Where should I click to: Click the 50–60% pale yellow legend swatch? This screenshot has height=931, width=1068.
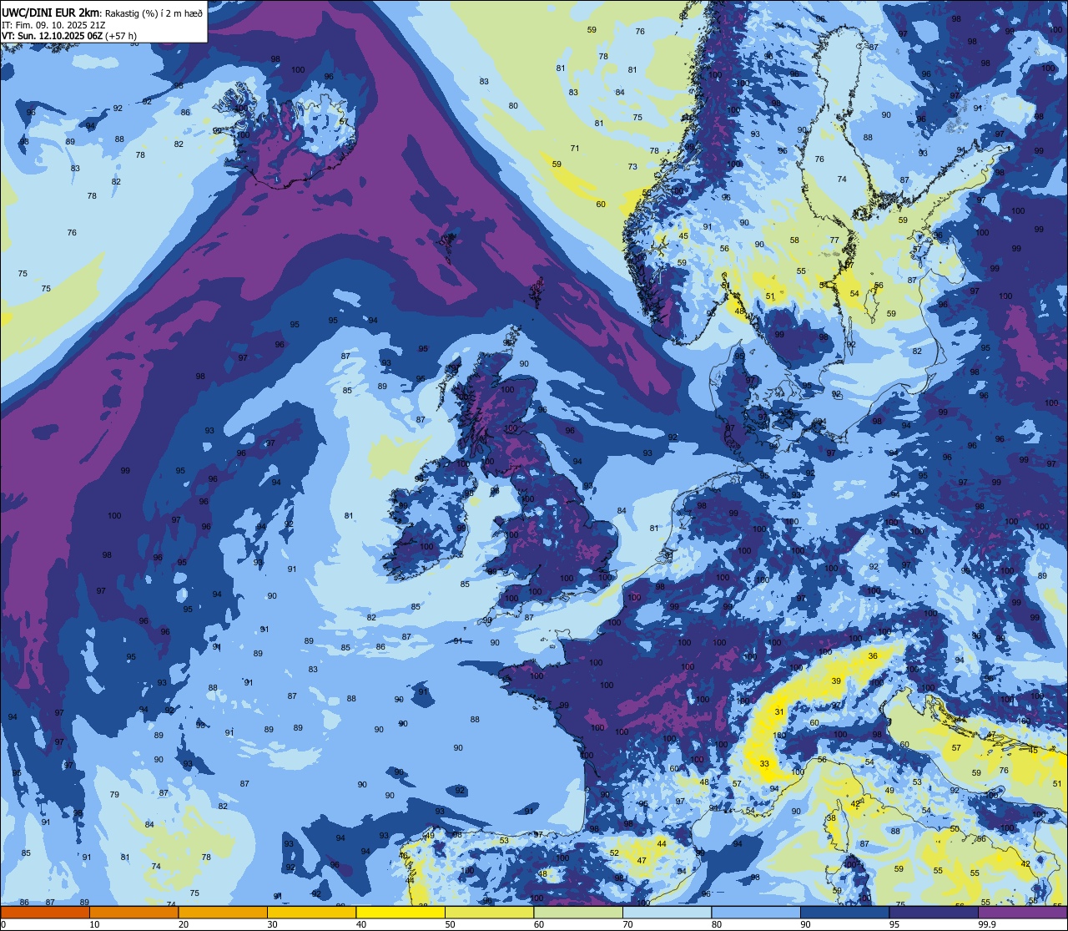(x=489, y=912)
